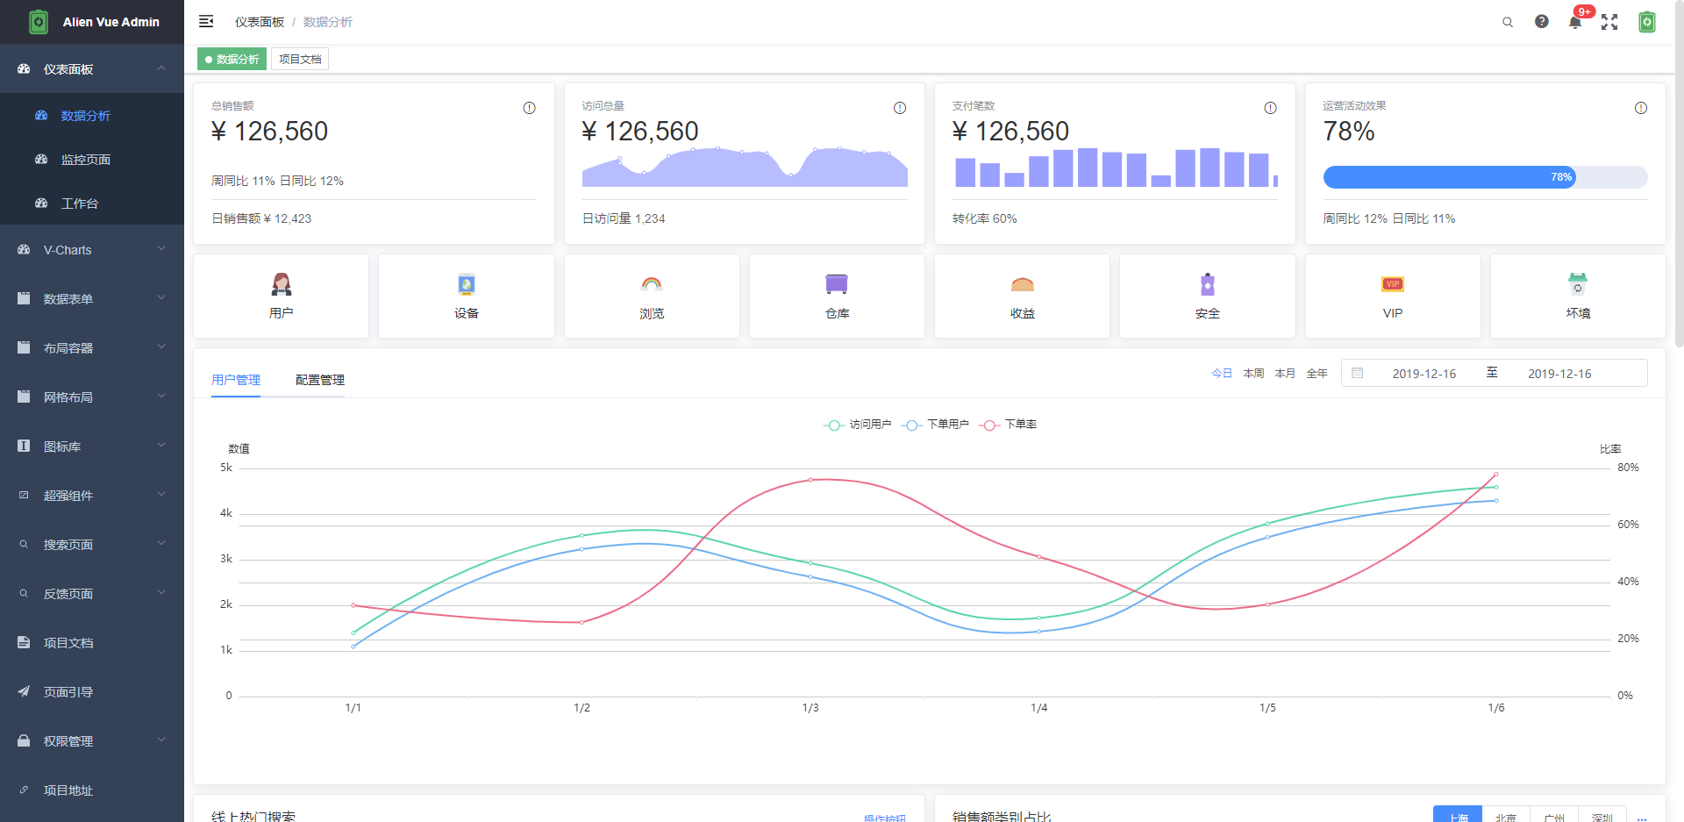
Task: View notifications via the bell icon
Action: pyautogui.click(x=1575, y=22)
